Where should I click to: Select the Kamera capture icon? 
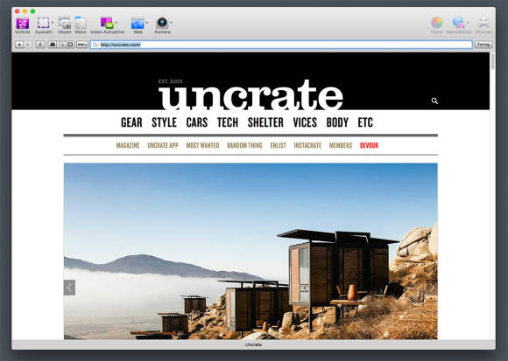[162, 23]
